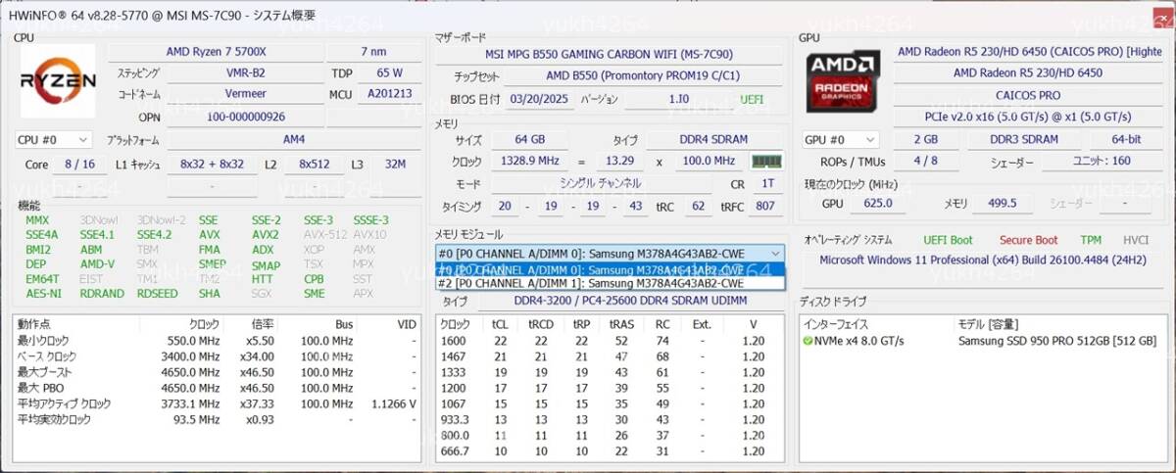This screenshot has width=1176, height=473.
Task: Click the AMD-V feature label
Action: click(x=97, y=264)
